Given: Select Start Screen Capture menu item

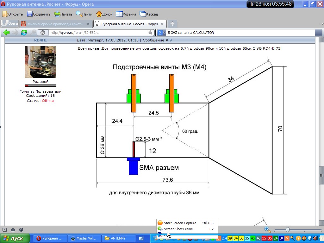Looking at the screenshot, I should pos(187,223).
